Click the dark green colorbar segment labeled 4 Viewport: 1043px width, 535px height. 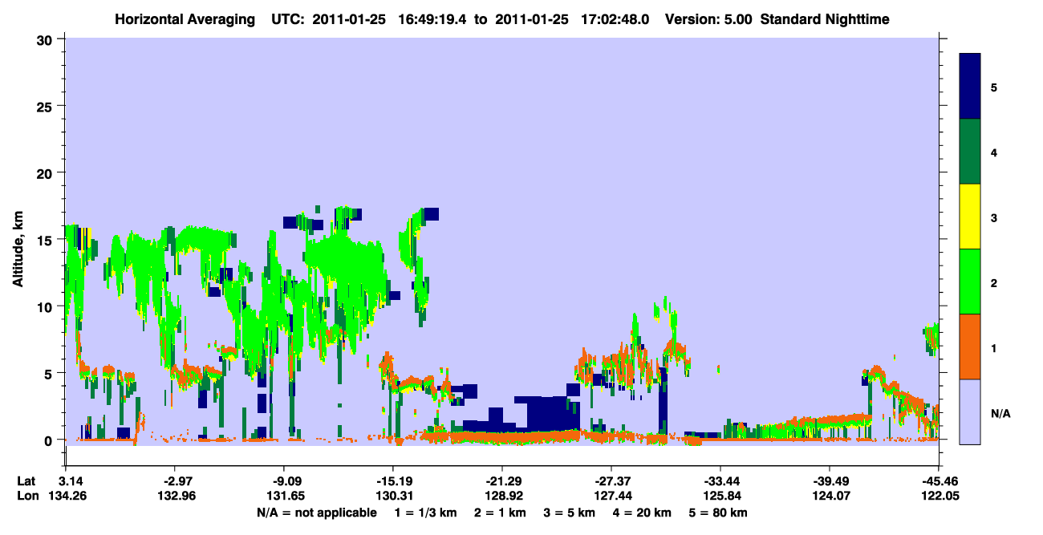tap(970, 152)
